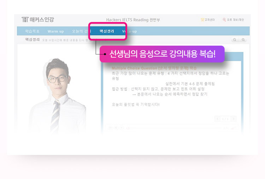Screen dimensions: 265x179
Task: Stop the lecture audio player
Action: tap(116, 128)
